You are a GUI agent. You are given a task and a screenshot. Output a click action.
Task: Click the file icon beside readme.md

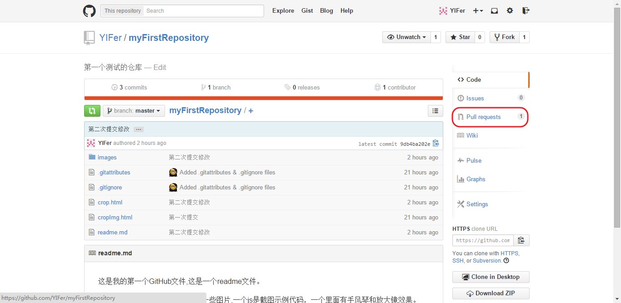point(92,232)
